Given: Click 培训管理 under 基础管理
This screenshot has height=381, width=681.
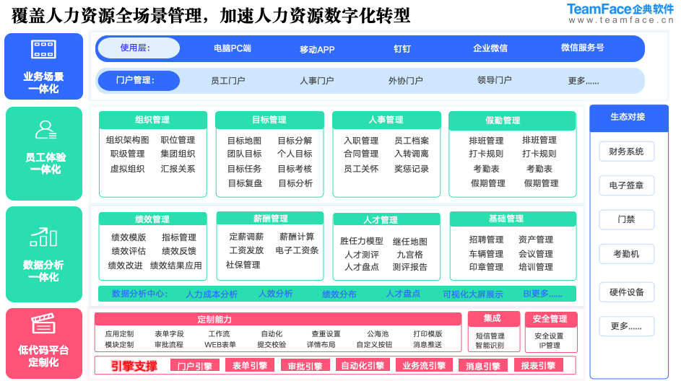Looking at the screenshot, I should coord(536,267).
